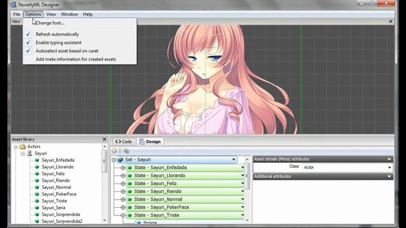The width and height of the screenshot is (406, 228).
Task: Open the Class Actor dropdown
Action: tap(389, 167)
